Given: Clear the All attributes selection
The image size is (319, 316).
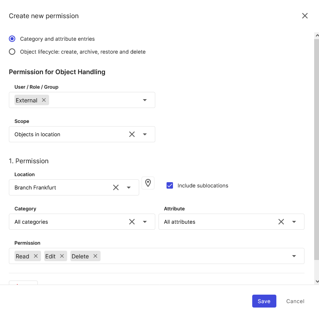Looking at the screenshot, I should coord(281,222).
